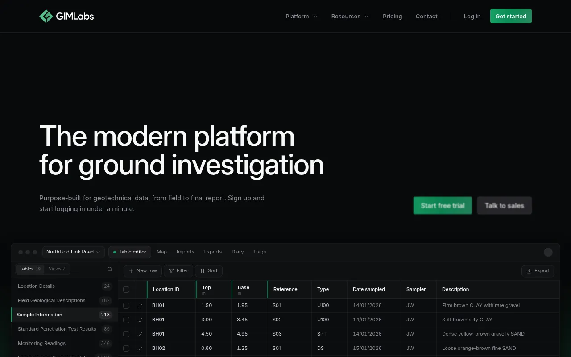Image resolution: width=571 pixels, height=357 pixels.
Task: Click the Location ID column header
Action: [171, 290]
